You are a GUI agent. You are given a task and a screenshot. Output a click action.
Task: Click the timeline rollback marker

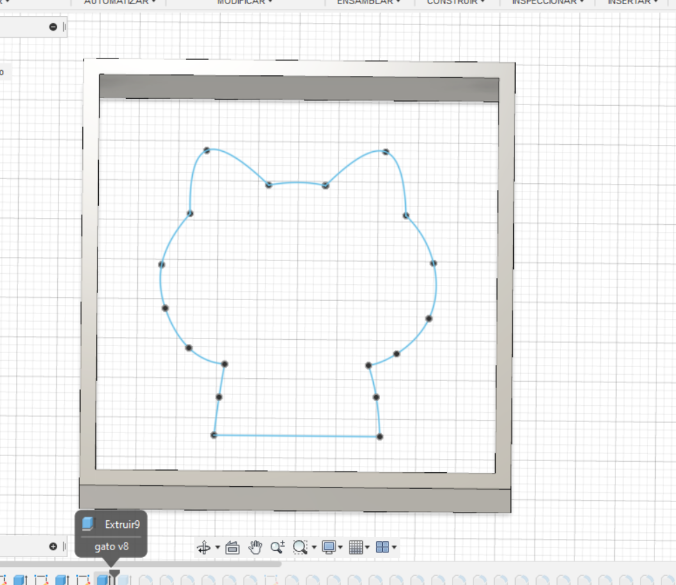tap(113, 576)
